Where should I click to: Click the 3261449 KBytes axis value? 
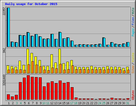4,80
